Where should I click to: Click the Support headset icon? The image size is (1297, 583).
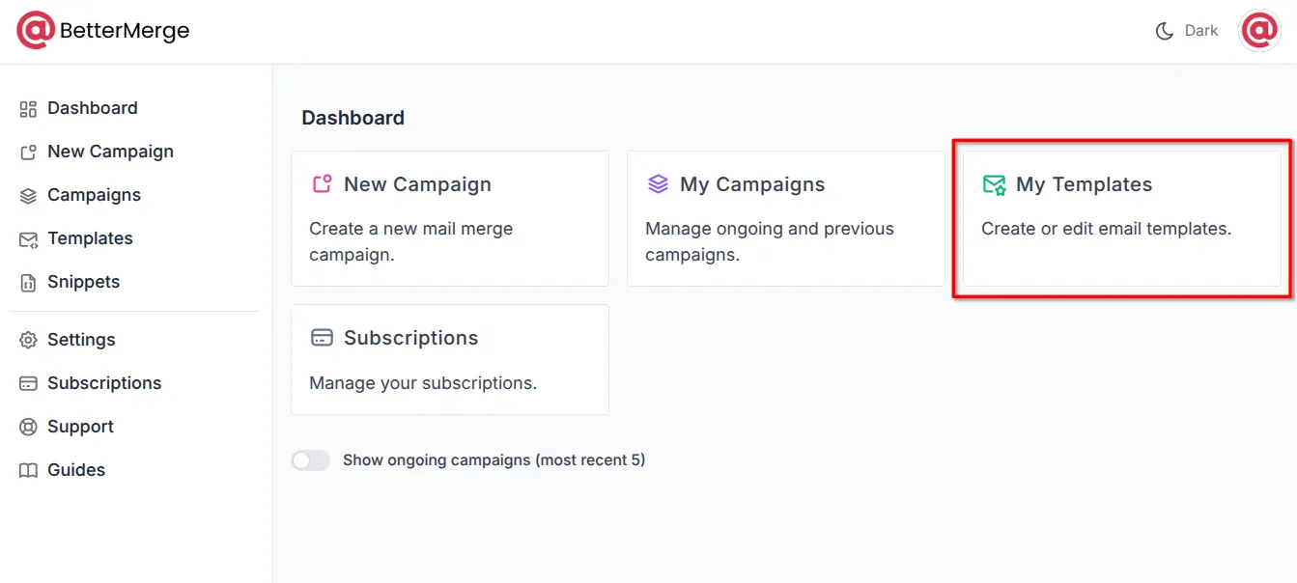27,427
